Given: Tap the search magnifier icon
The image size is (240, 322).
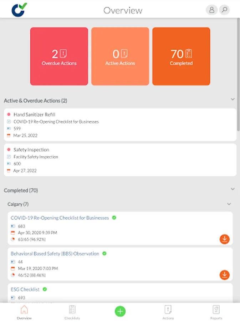Looking at the screenshot, I should tap(224, 10).
